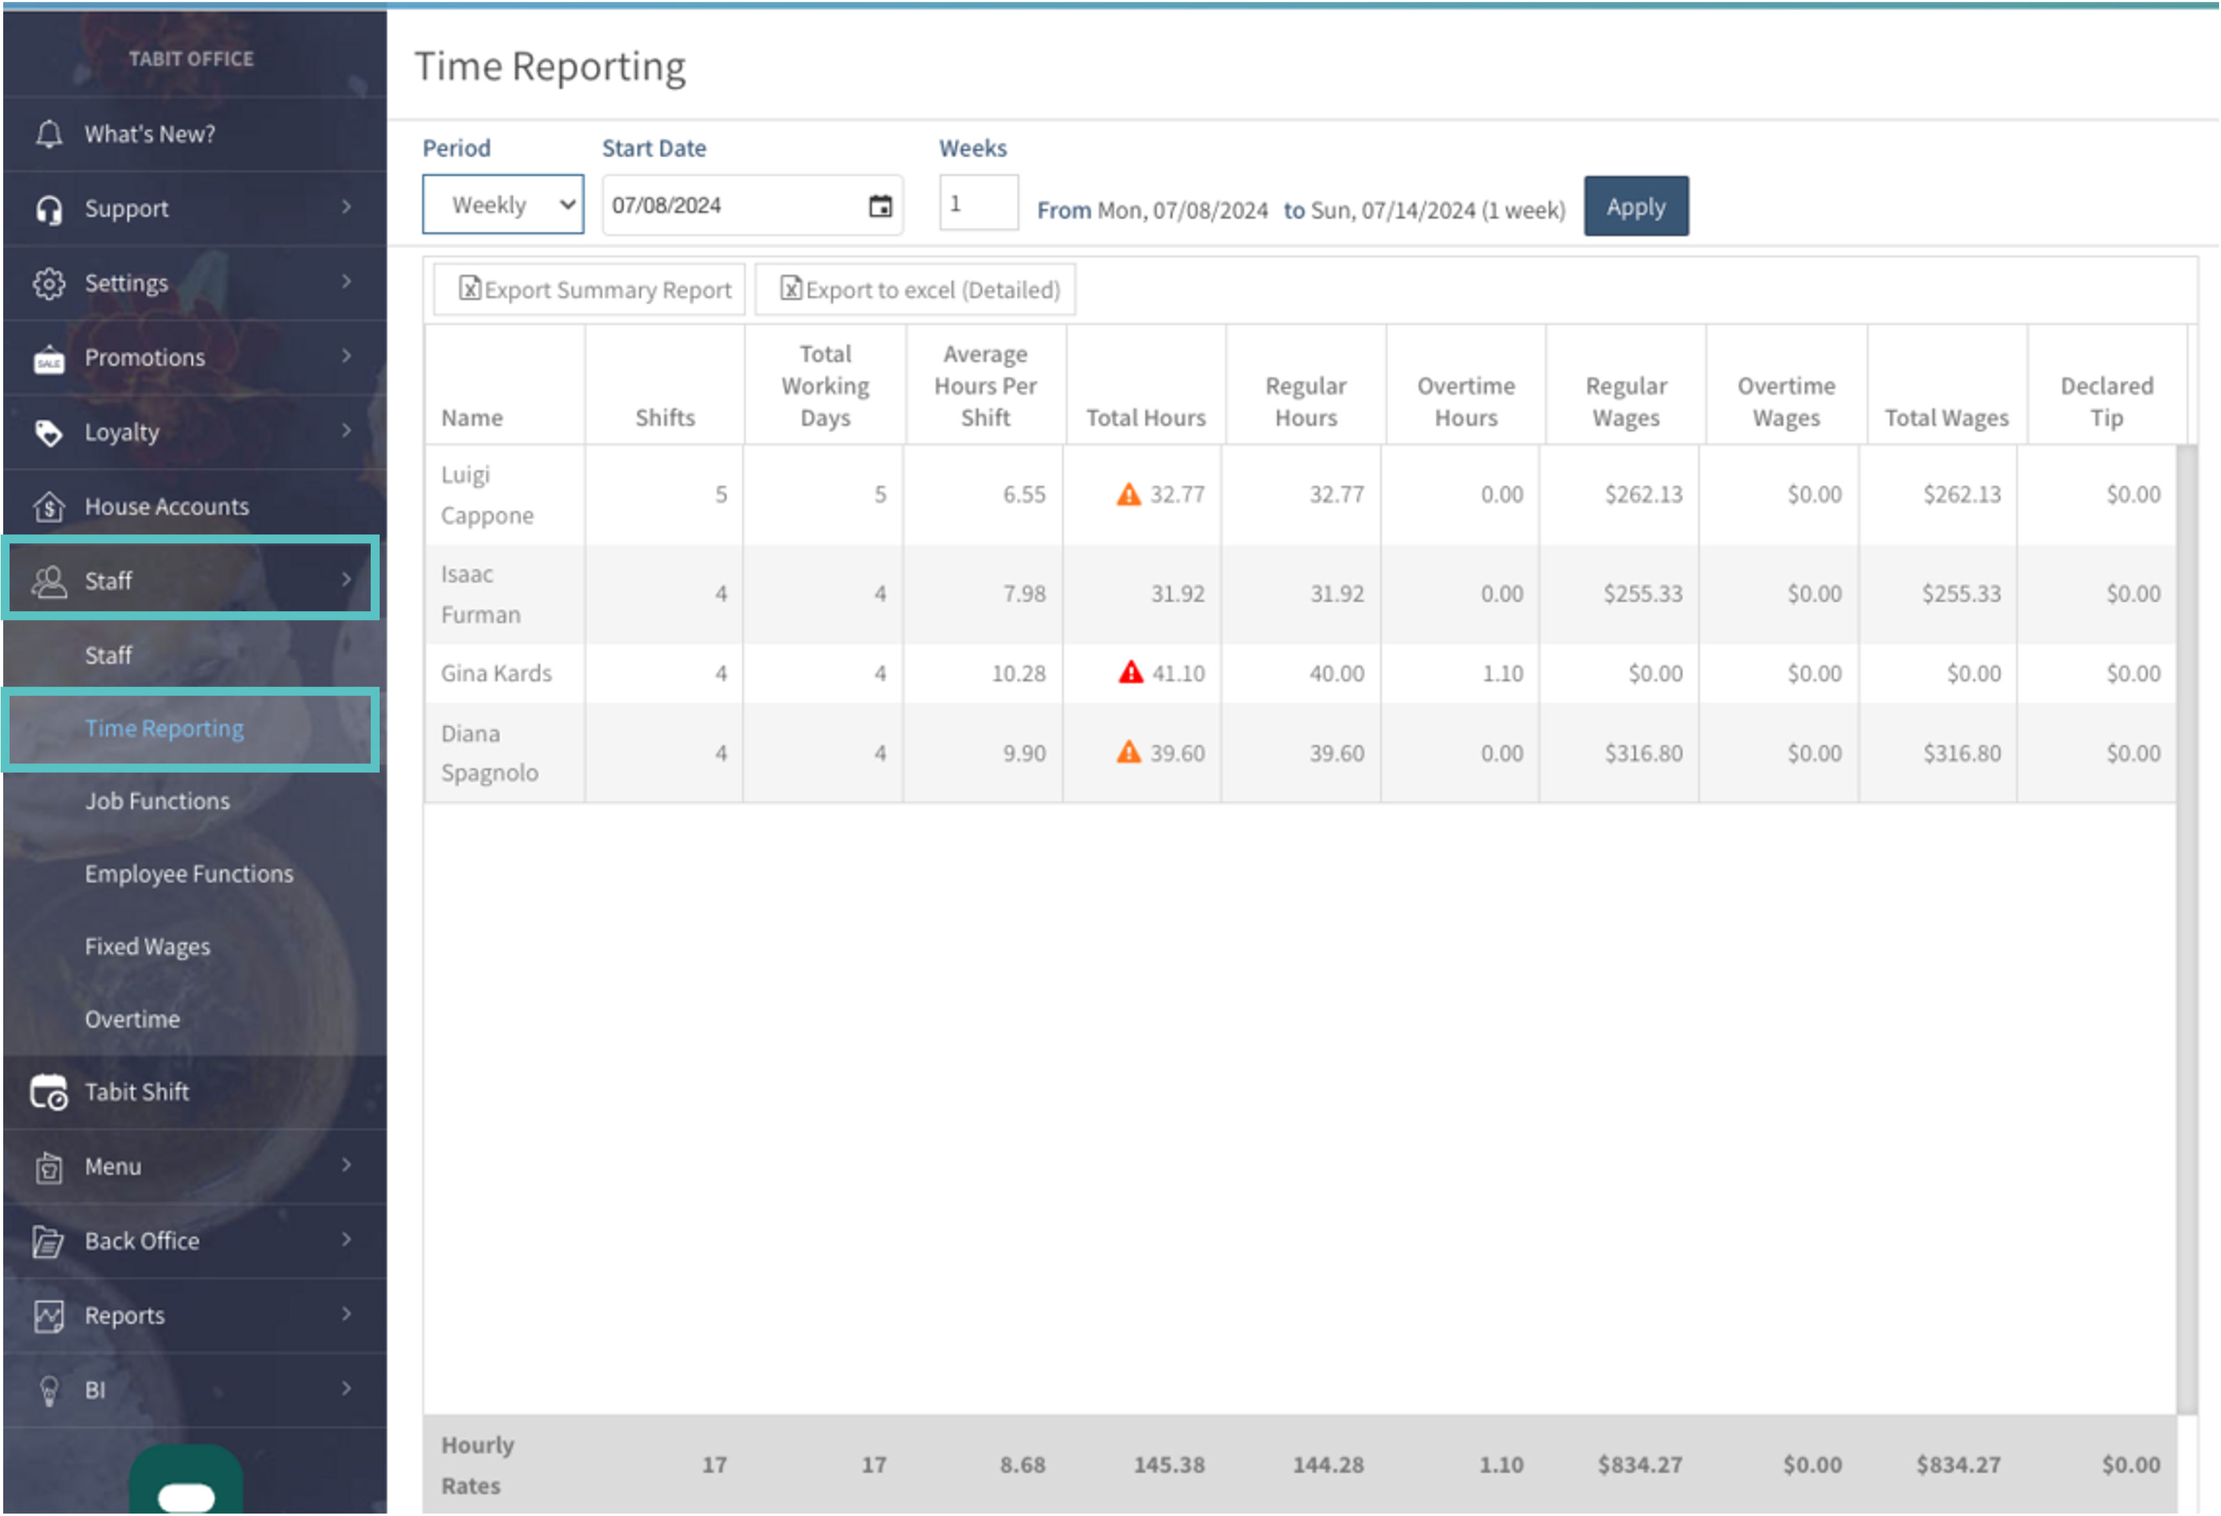Click the red warning icon for Gina Kards

coord(1129,673)
